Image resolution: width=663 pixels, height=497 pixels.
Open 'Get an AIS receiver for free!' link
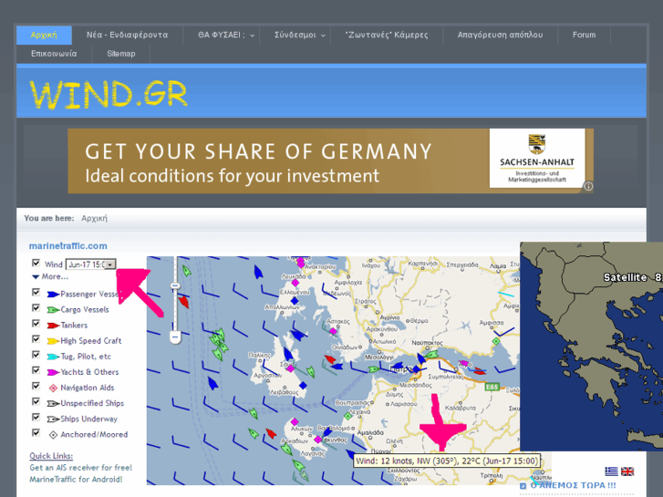tap(81, 468)
